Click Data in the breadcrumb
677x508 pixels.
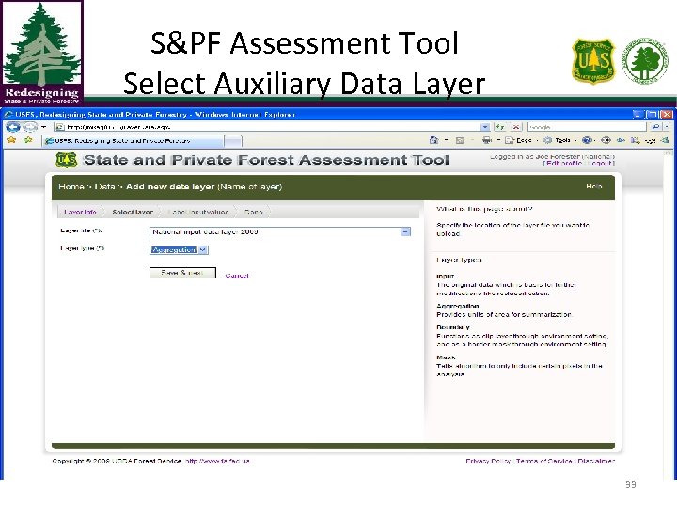(x=104, y=186)
